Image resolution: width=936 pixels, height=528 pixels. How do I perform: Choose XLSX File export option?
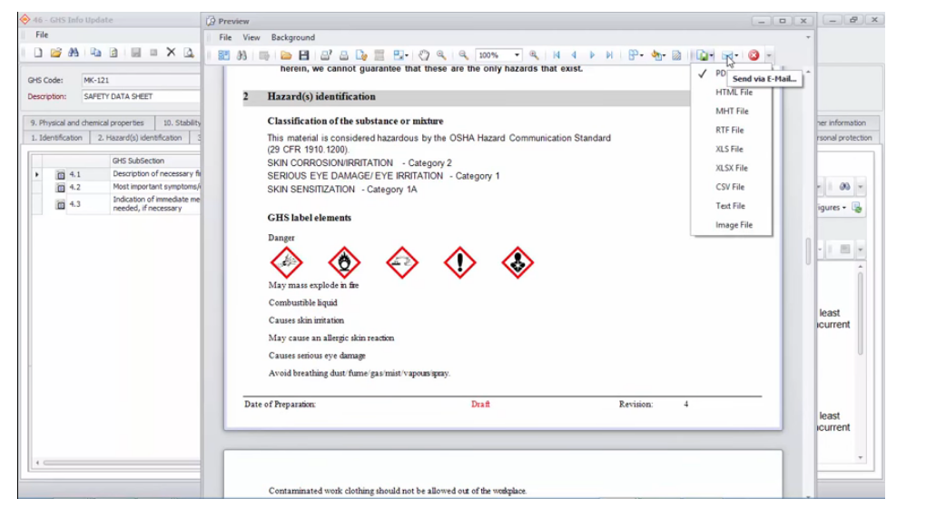731,168
